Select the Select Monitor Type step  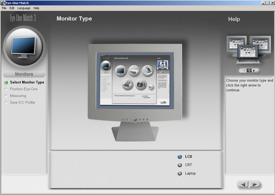tap(27, 82)
